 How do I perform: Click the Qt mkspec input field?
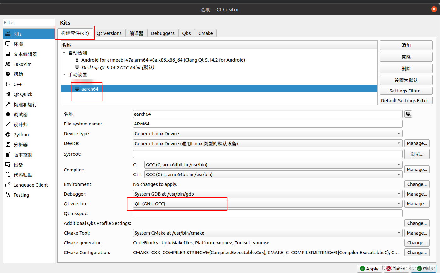tap(268, 213)
